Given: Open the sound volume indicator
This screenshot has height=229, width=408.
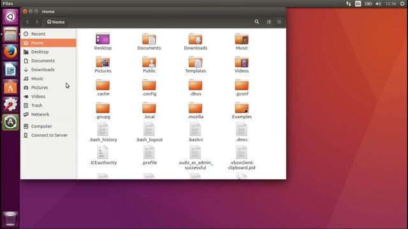Looking at the screenshot, I should [x=378, y=3].
